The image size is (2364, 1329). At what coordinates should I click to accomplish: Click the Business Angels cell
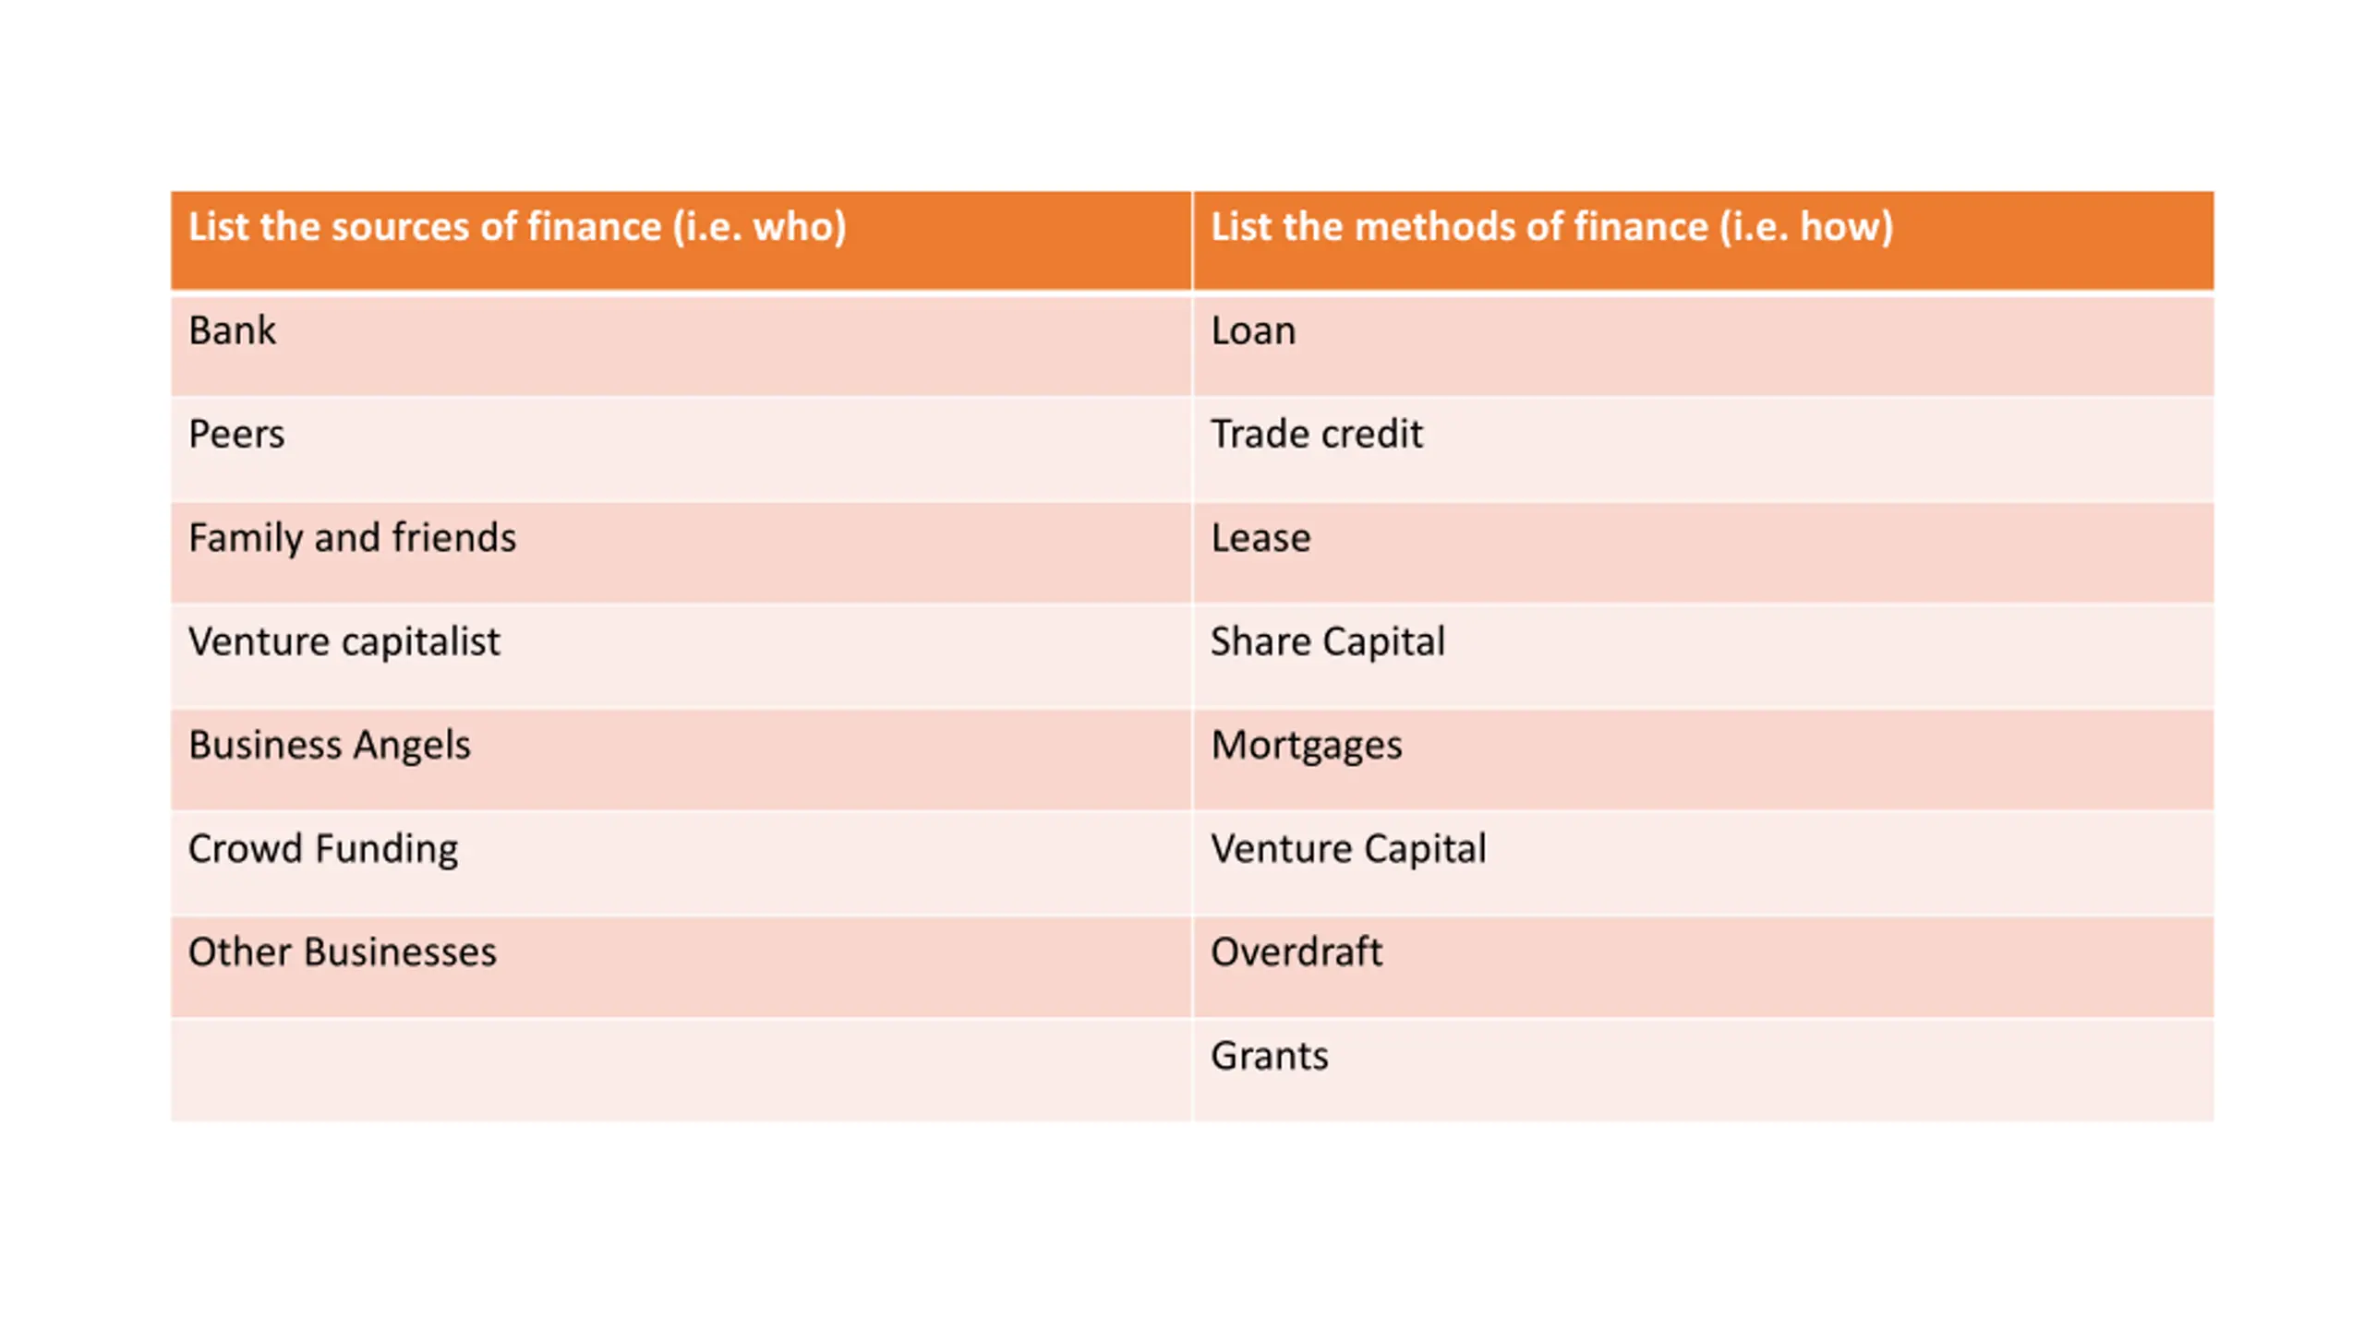(681, 760)
